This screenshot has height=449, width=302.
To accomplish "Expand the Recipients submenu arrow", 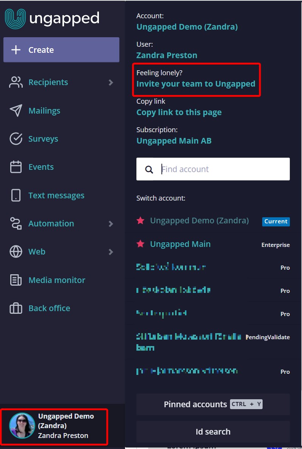I will (x=111, y=82).
